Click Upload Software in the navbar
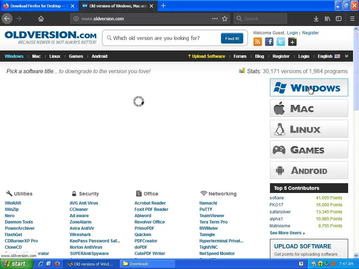Viewport: 359px width, 269px height. (206, 56)
